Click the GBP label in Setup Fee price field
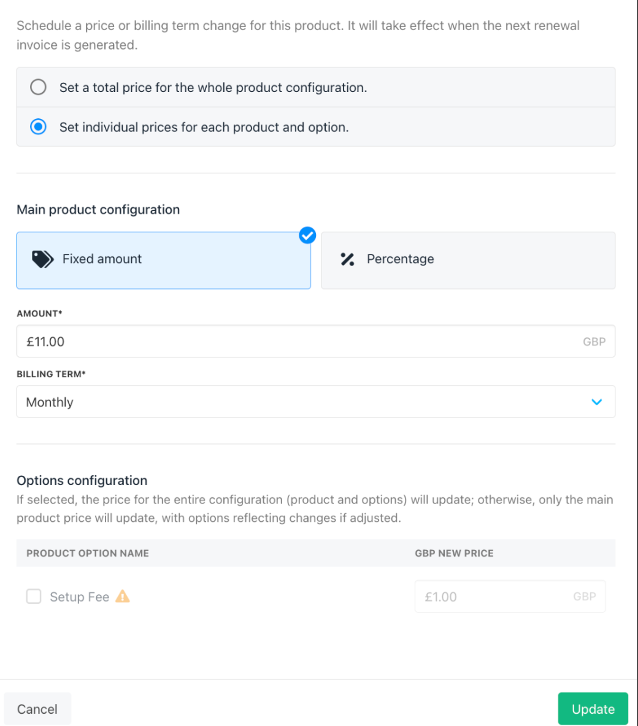Image resolution: width=638 pixels, height=726 pixels. (x=585, y=597)
